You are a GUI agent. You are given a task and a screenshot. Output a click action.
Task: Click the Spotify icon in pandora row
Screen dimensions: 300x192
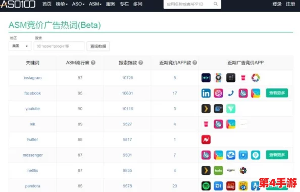click(206, 186)
